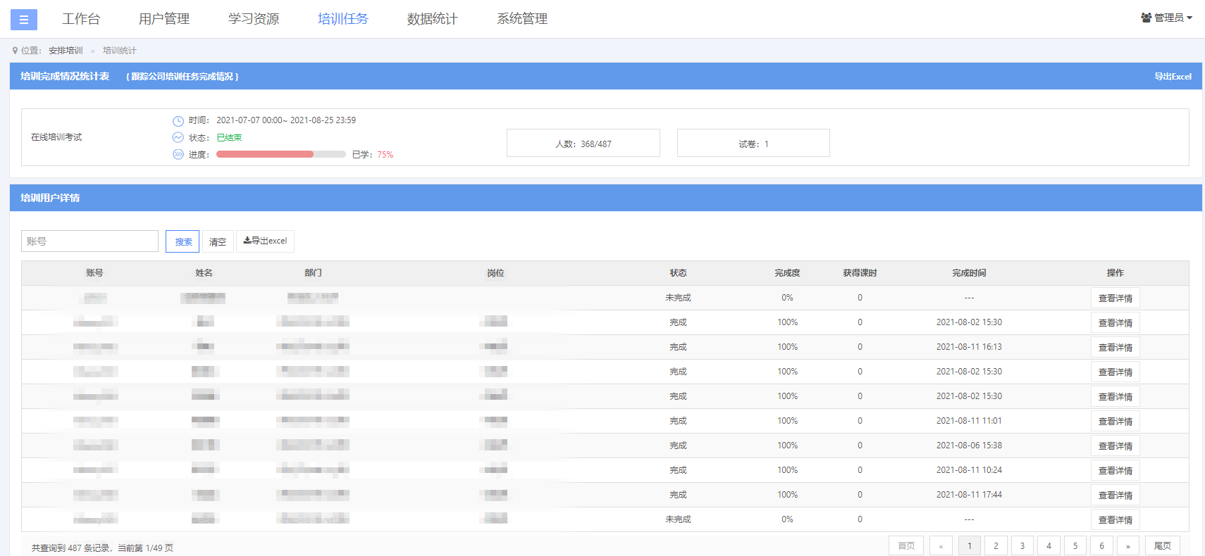View details for row completed 2021-08-06 15:38

(1115, 446)
